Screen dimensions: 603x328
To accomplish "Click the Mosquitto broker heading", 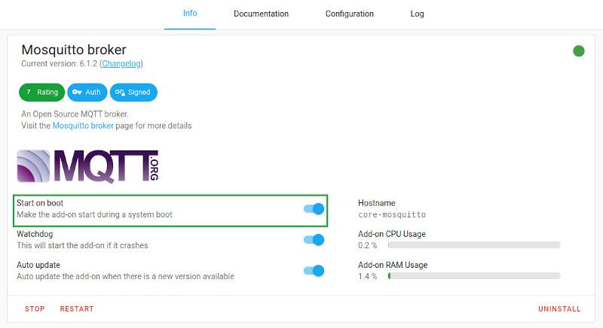I will coord(73,50).
